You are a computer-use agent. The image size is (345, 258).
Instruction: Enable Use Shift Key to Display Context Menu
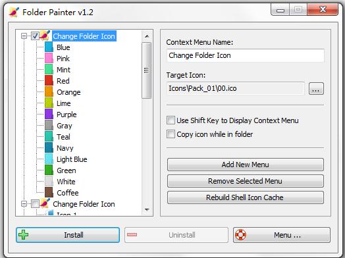[x=171, y=120]
